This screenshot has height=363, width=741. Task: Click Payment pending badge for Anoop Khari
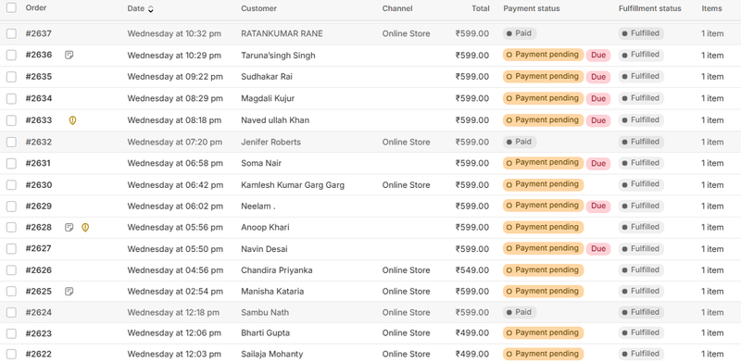click(544, 228)
